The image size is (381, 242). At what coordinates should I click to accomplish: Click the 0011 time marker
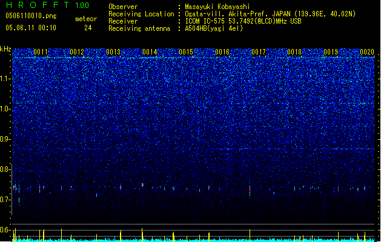point(41,52)
